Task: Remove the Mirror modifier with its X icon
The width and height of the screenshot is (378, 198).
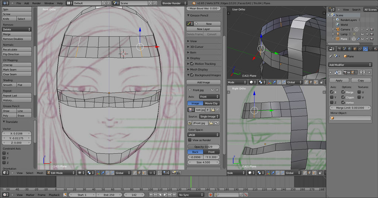Action: click(370, 72)
